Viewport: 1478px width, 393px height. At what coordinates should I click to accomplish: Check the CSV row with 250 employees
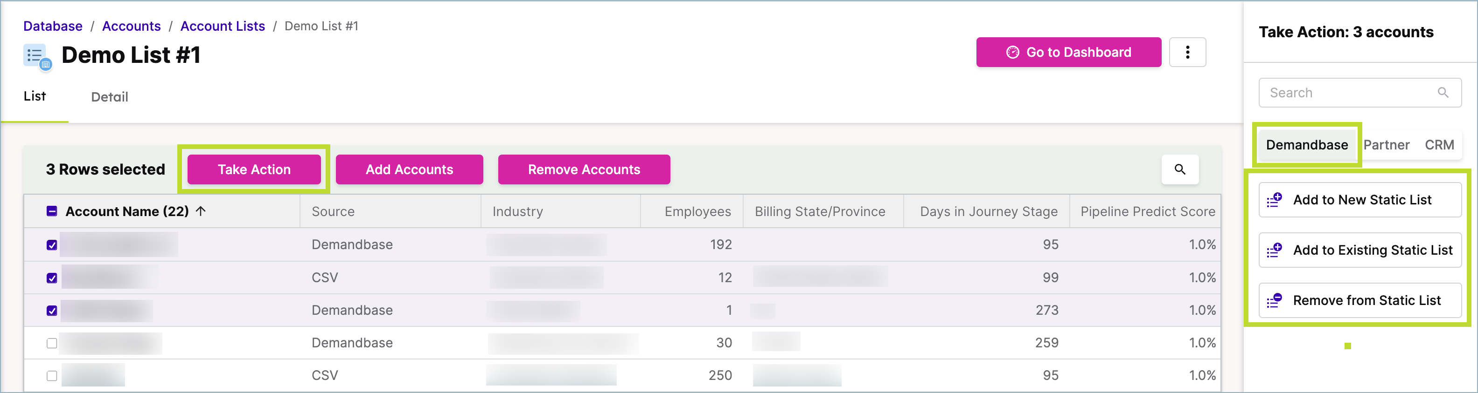click(x=52, y=376)
